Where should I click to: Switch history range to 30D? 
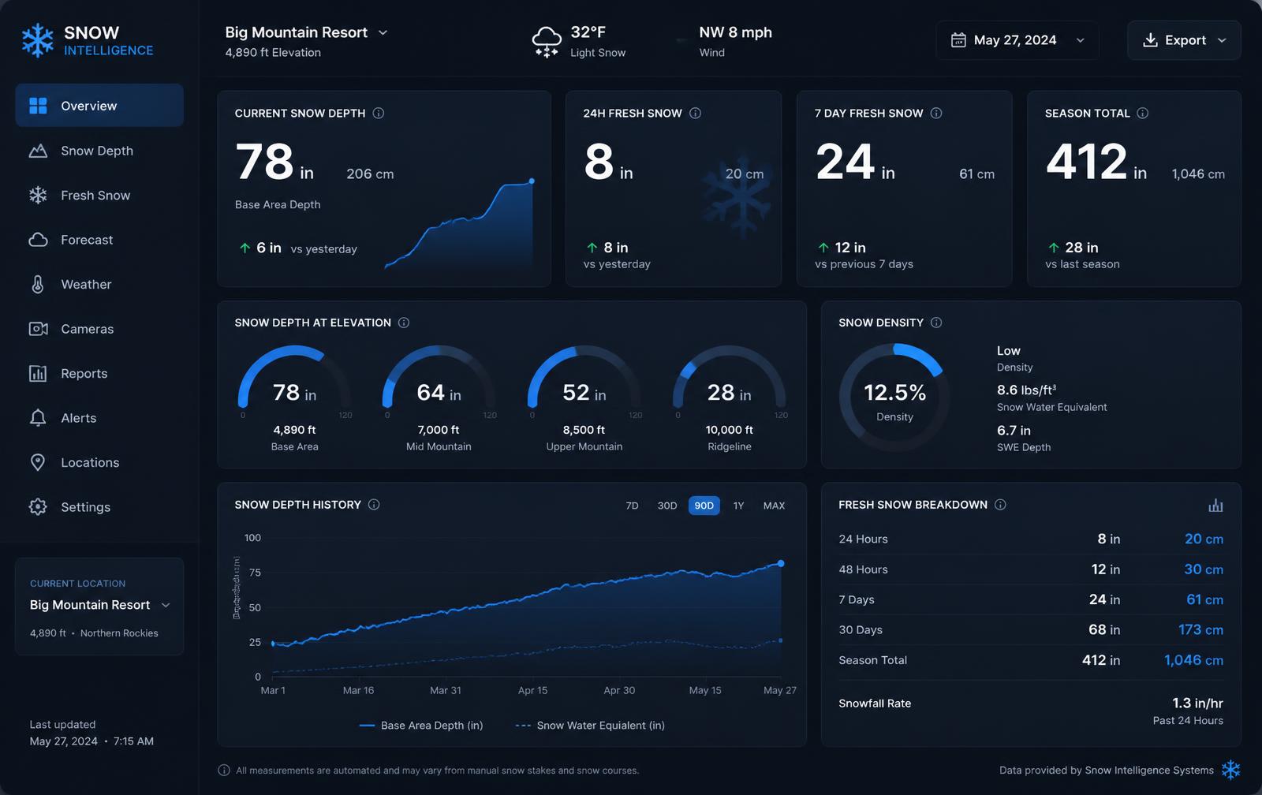coord(667,506)
